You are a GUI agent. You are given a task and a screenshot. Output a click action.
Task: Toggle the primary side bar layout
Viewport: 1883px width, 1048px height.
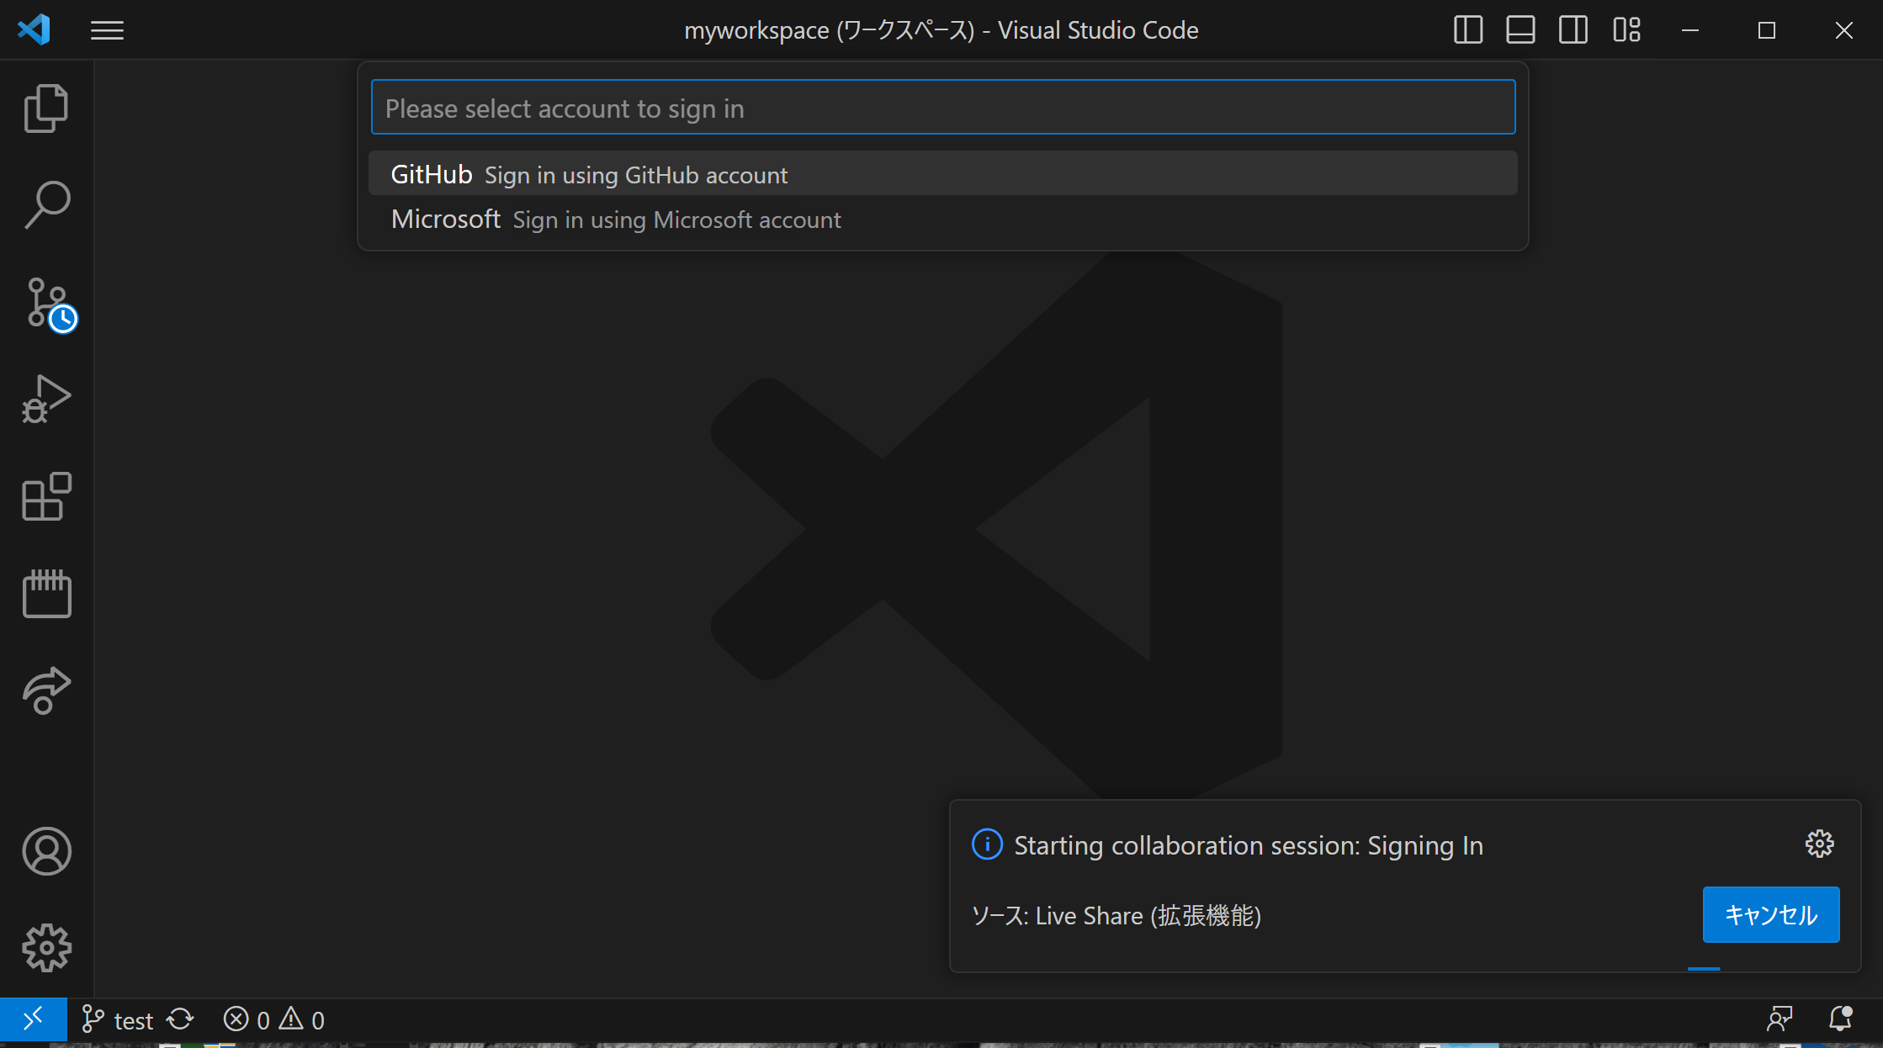tap(1467, 30)
